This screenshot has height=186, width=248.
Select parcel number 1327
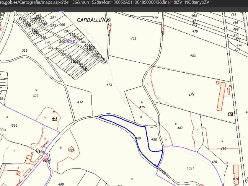pyautogui.click(x=190, y=168)
